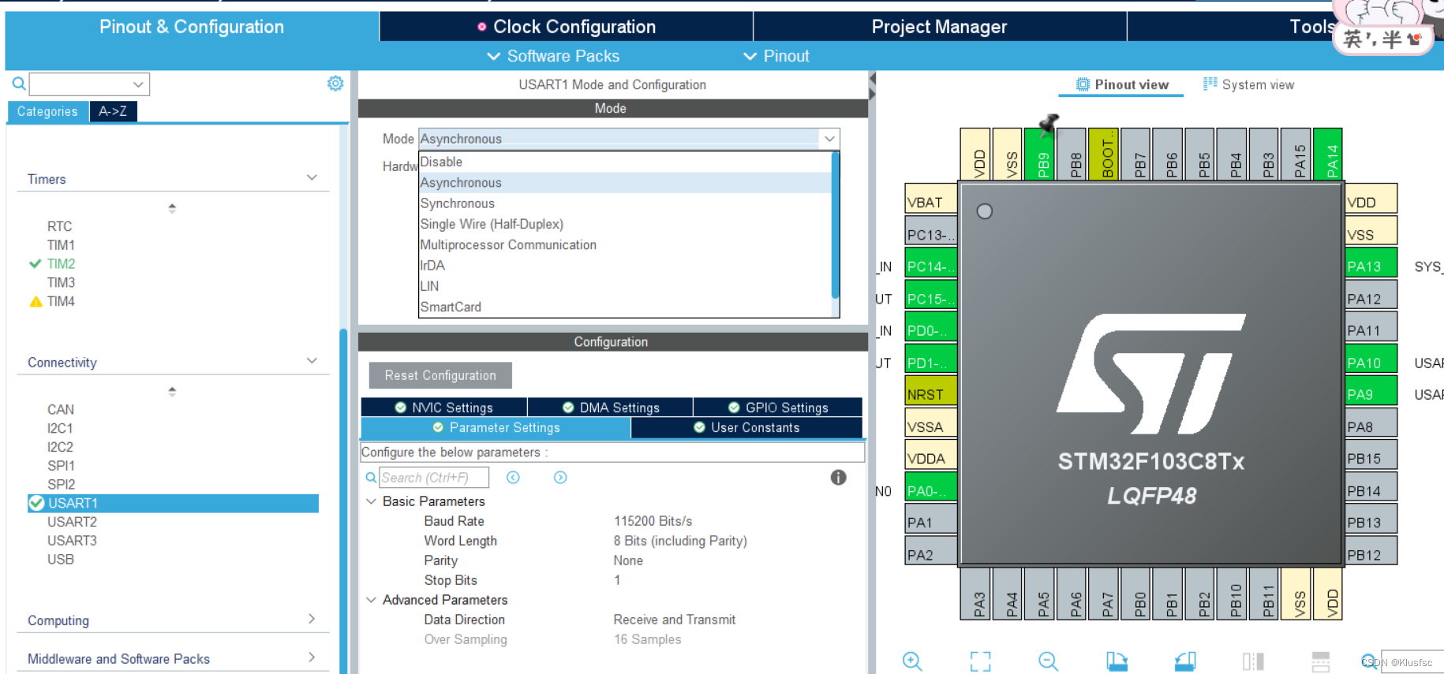Zoom out of the pinout view
The height and width of the screenshot is (674, 1444).
pyautogui.click(x=1048, y=661)
